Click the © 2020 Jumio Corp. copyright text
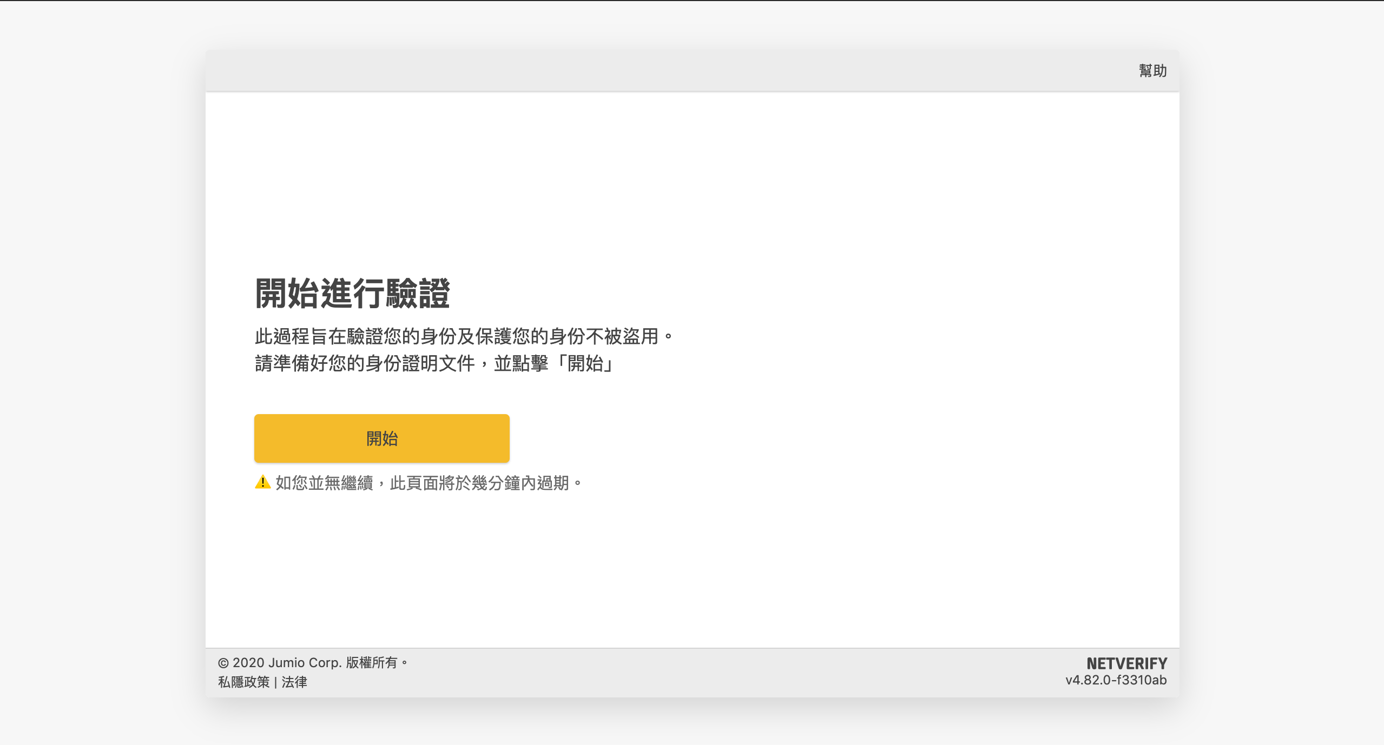1384x745 pixels. tap(313, 663)
